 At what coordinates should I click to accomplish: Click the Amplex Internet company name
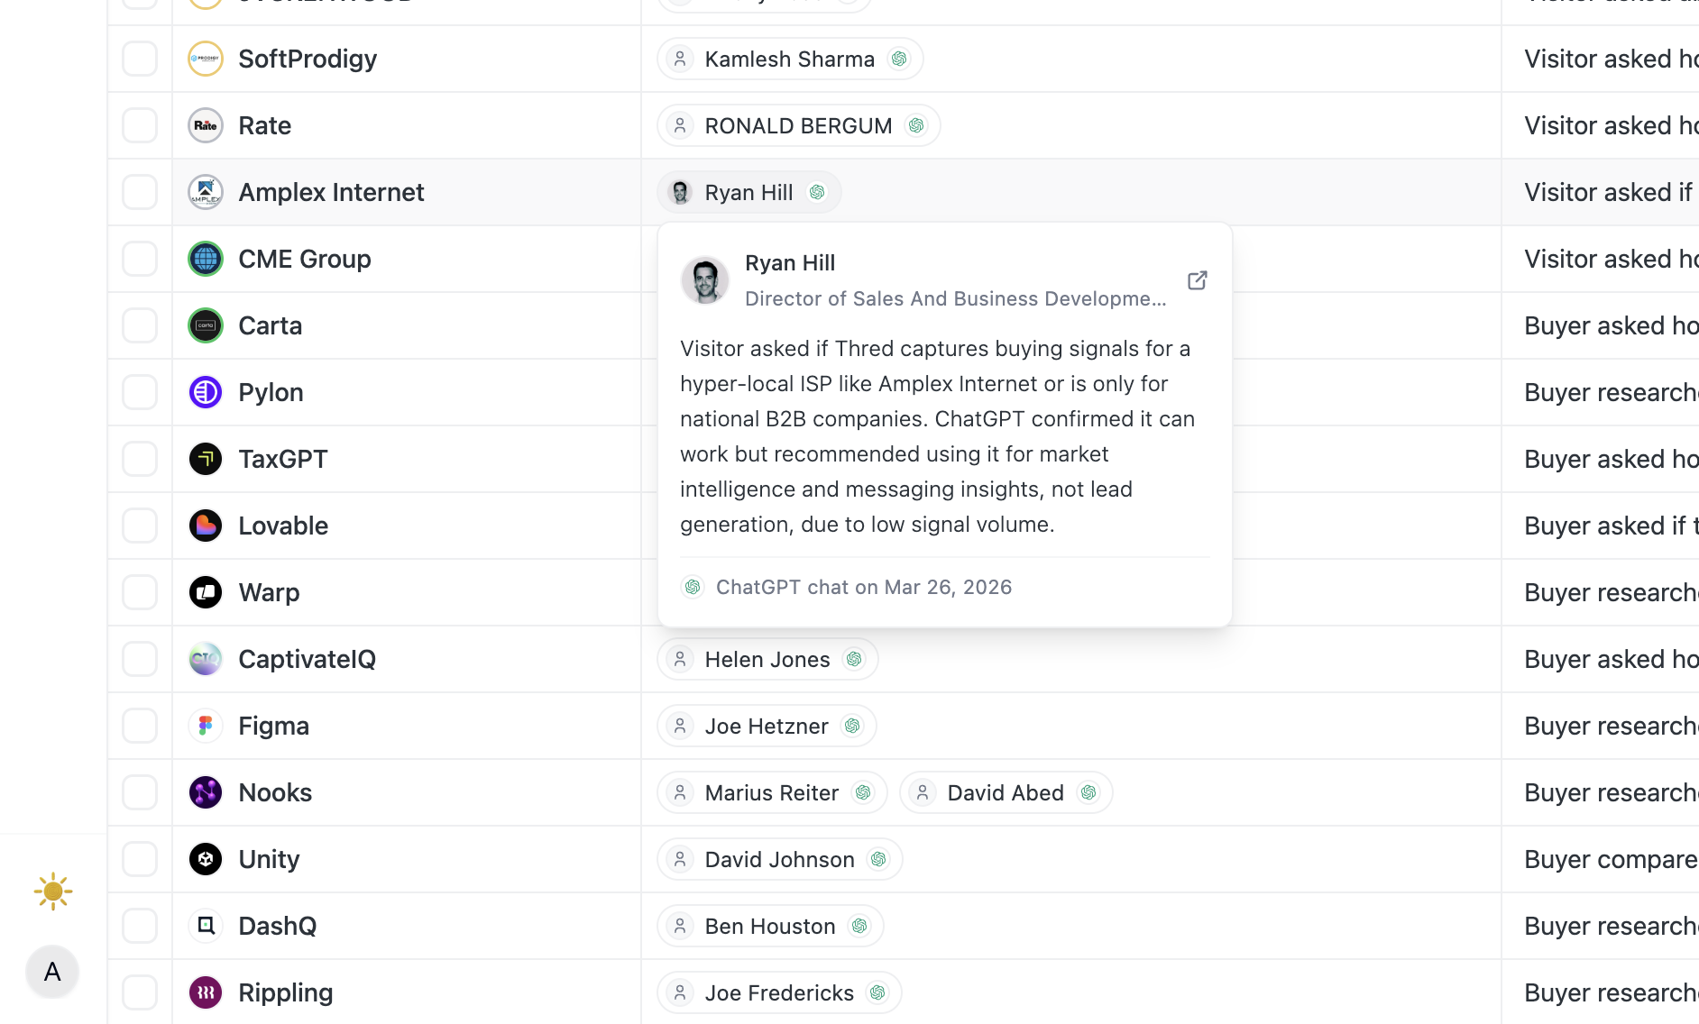331,192
